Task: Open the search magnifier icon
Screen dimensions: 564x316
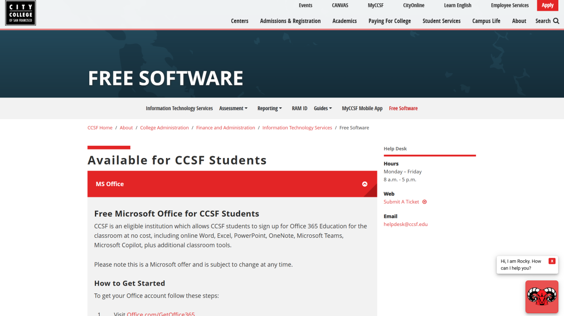Action: point(556,21)
